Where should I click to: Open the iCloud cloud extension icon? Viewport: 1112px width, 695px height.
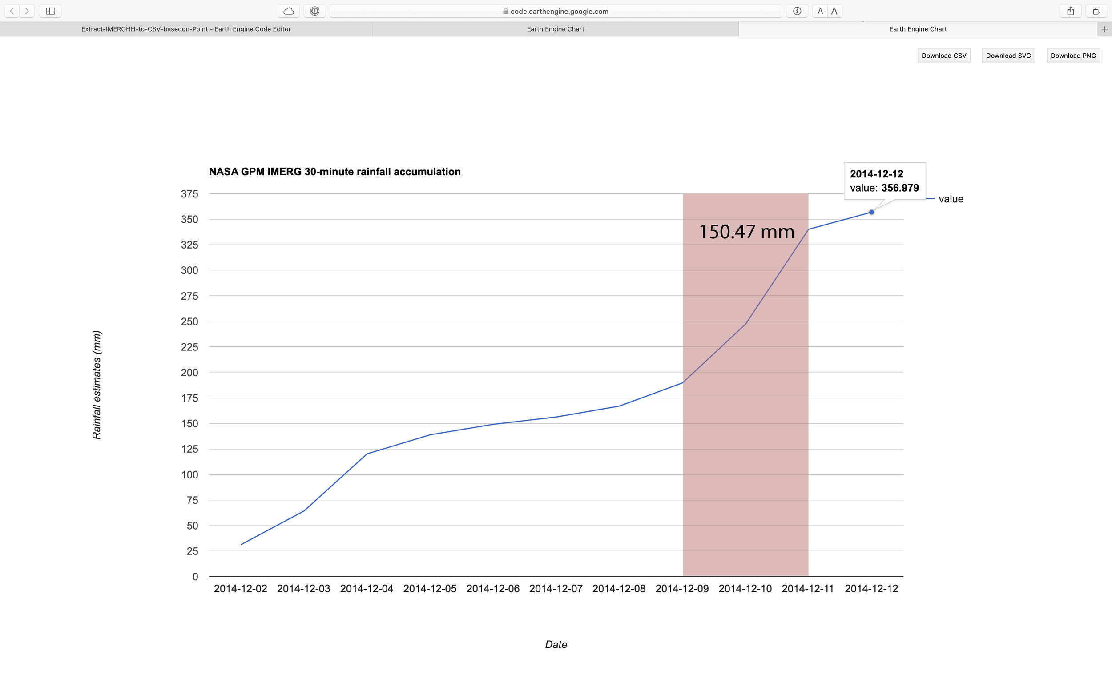click(288, 11)
